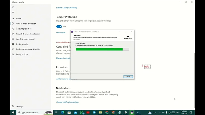205x115 pixels.
Task: Click the microphone icon in system tray
Action: click(167, 112)
